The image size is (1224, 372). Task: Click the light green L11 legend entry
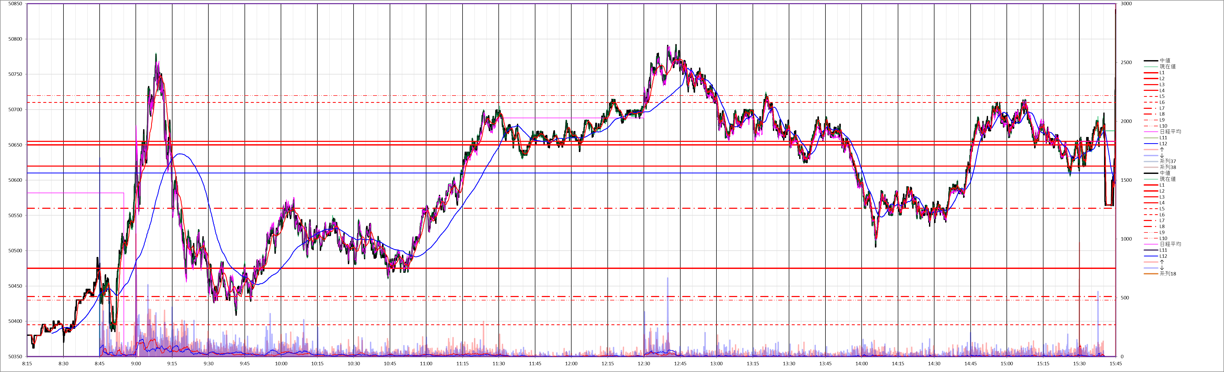pos(1163,138)
